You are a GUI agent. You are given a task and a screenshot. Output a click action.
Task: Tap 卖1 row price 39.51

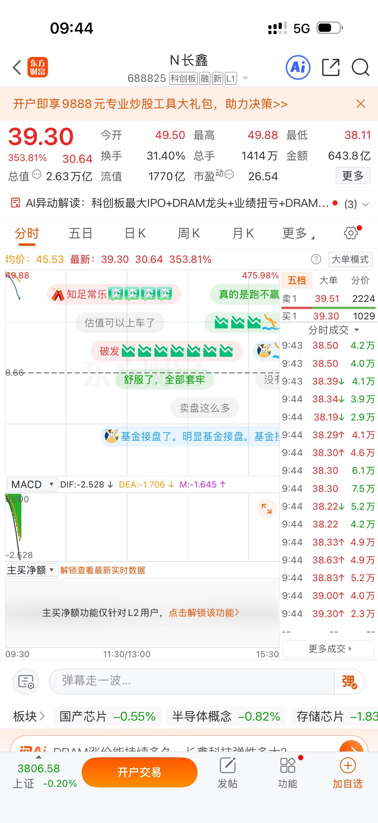[327, 298]
